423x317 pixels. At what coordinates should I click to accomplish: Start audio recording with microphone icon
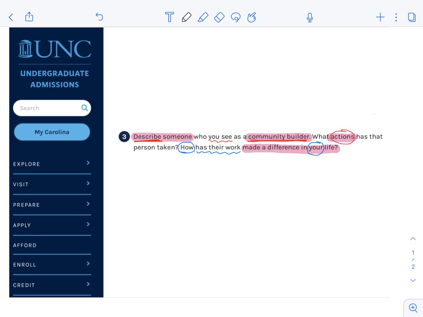[310, 17]
